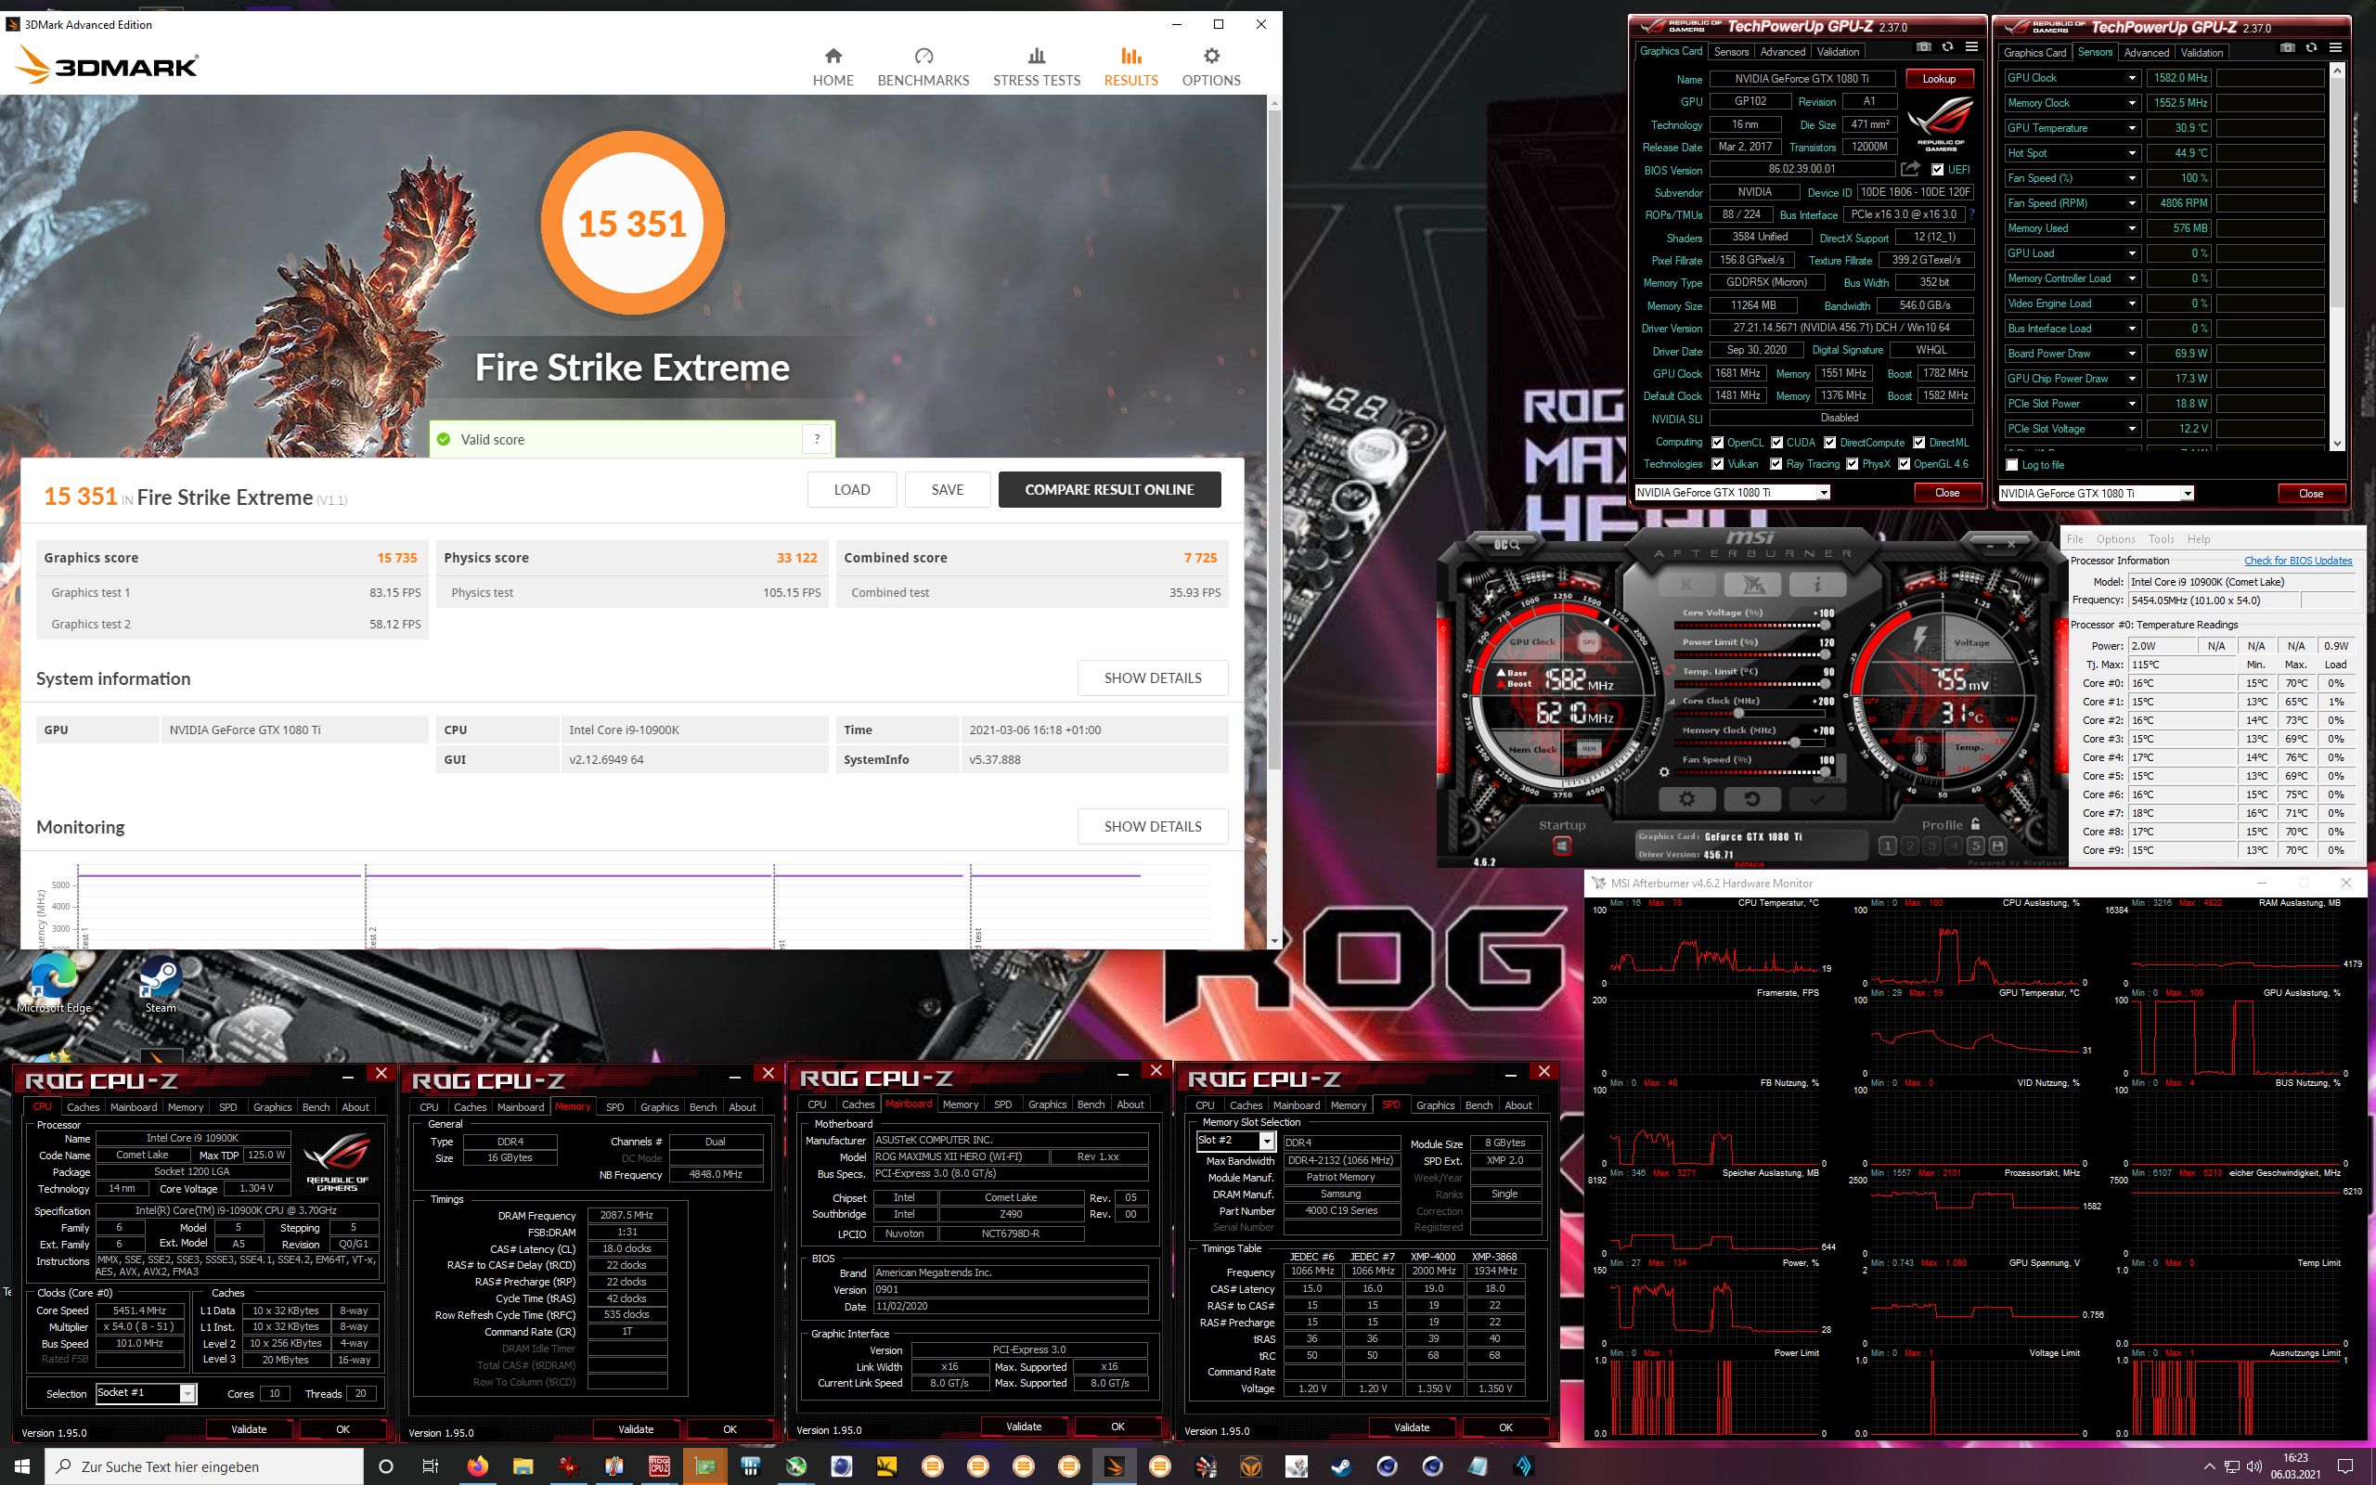Take screenshot in GPU-Z Graphics Card window

[1923, 47]
